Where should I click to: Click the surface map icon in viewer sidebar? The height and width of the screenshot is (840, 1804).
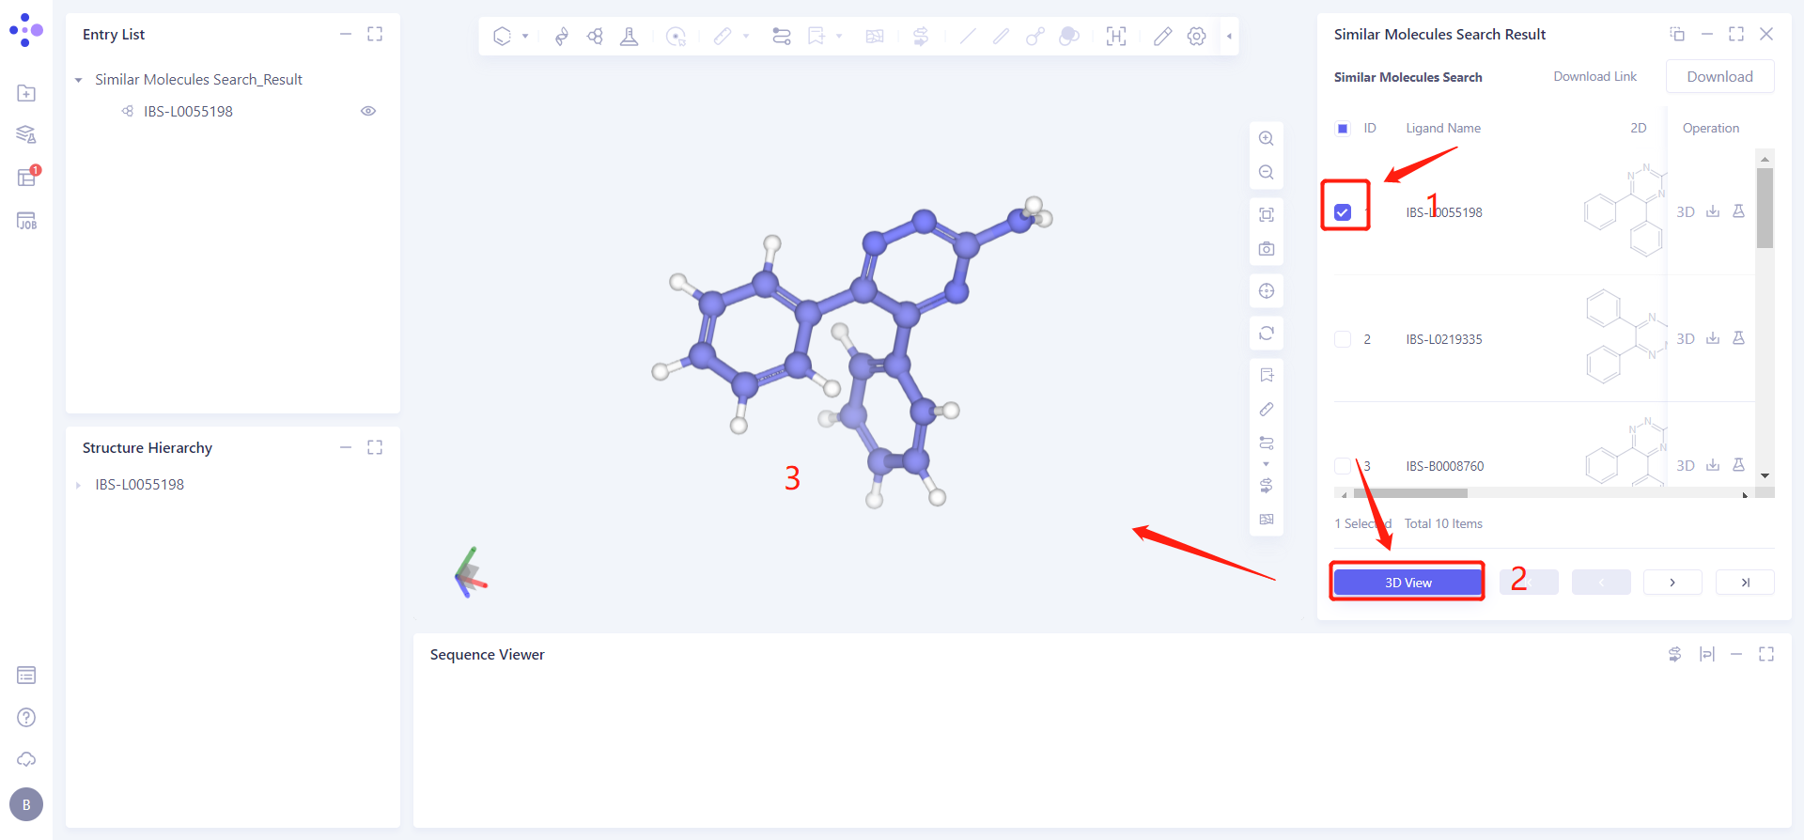pos(1267,519)
